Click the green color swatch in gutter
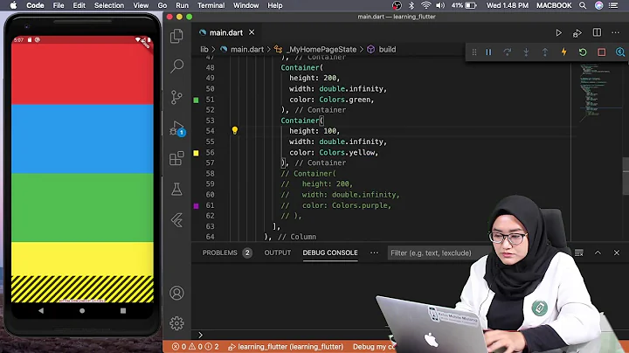 [196, 100]
